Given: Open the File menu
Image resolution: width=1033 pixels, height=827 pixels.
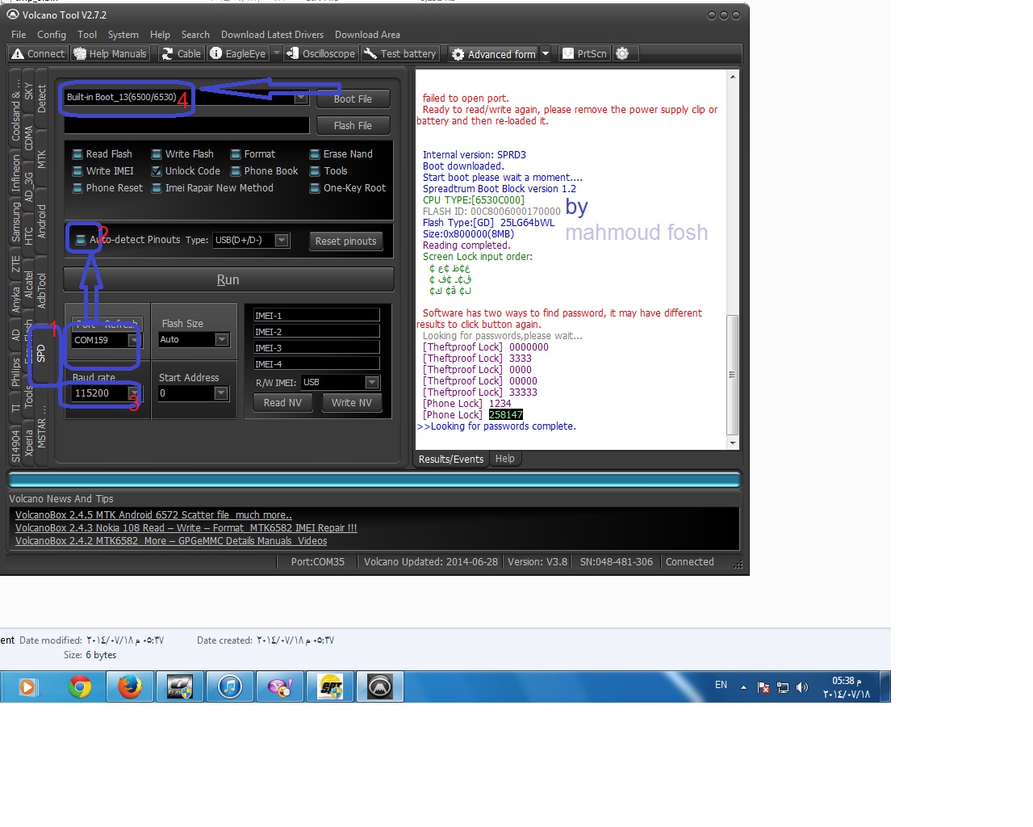Looking at the screenshot, I should [19, 35].
